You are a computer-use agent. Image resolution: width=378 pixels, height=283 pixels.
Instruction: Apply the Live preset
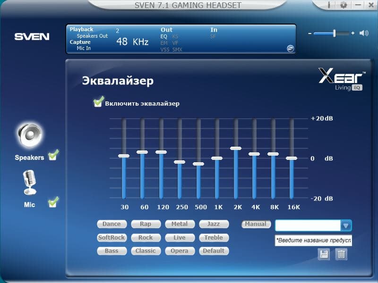click(x=180, y=238)
